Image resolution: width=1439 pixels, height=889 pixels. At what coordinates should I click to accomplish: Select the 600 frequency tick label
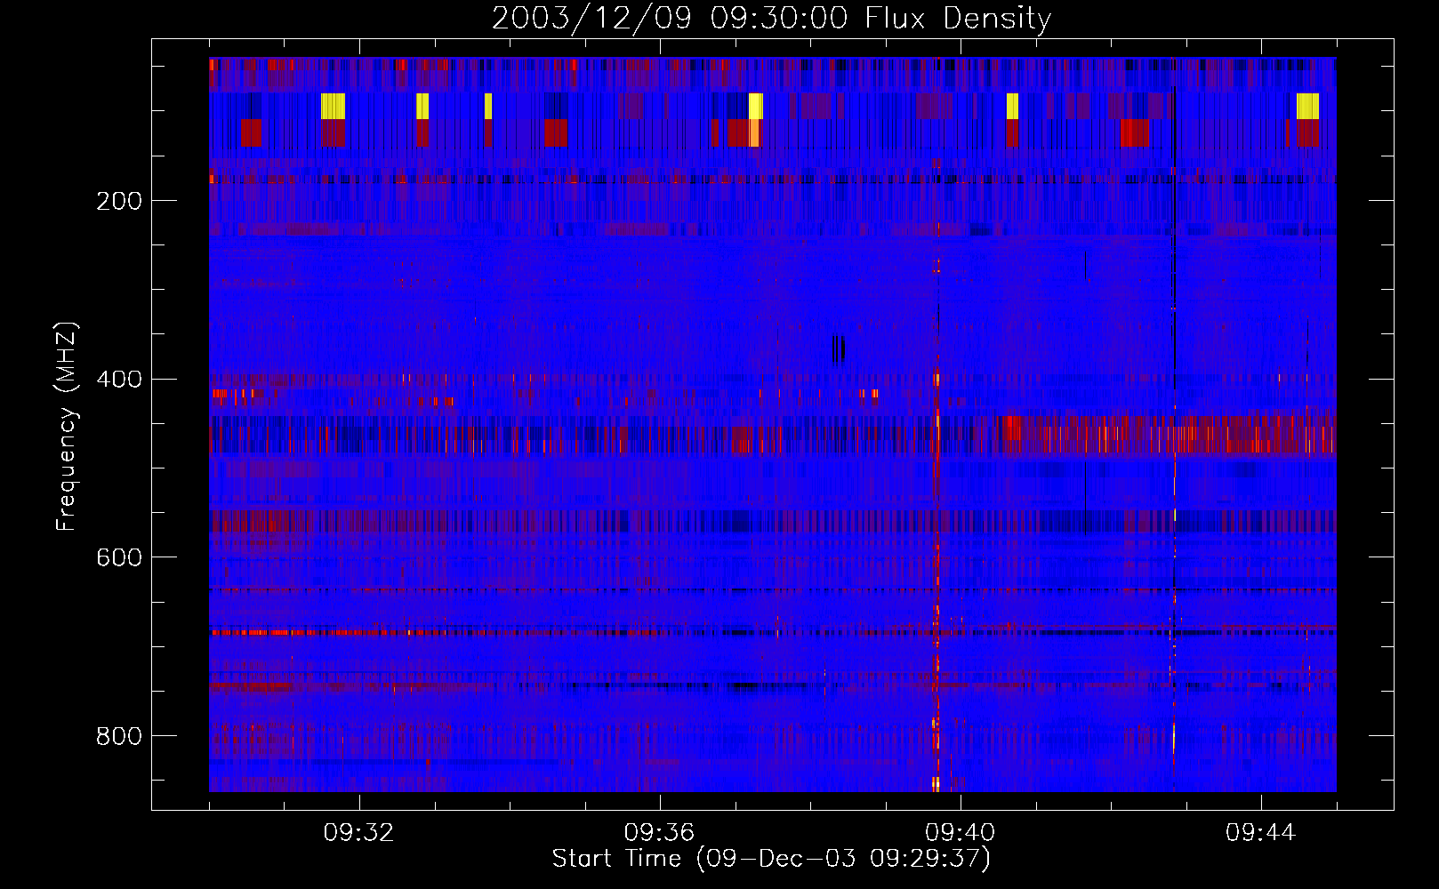pyautogui.click(x=119, y=557)
